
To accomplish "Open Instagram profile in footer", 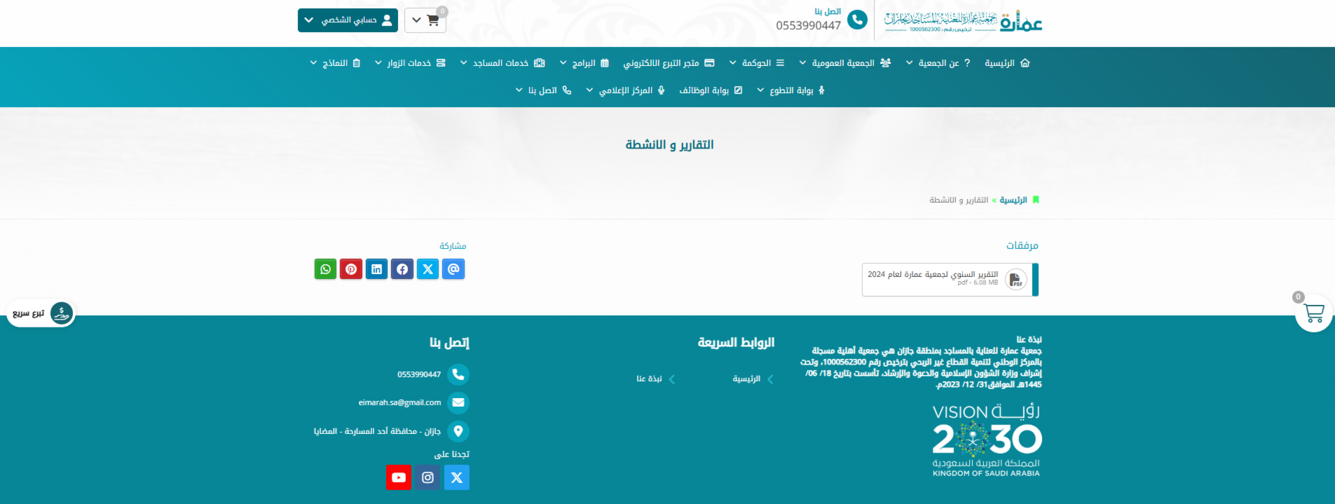I will (x=428, y=477).
